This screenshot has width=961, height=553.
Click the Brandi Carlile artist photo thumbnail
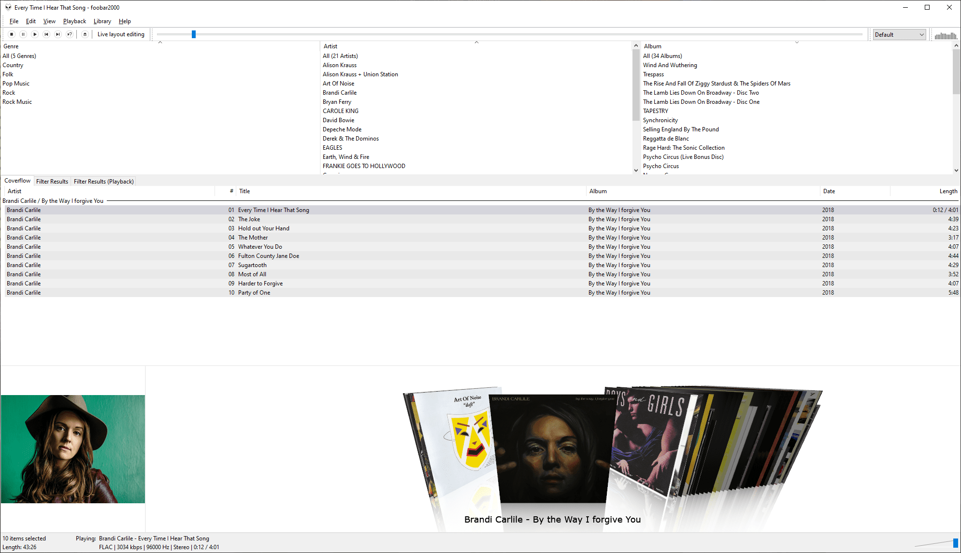point(72,449)
